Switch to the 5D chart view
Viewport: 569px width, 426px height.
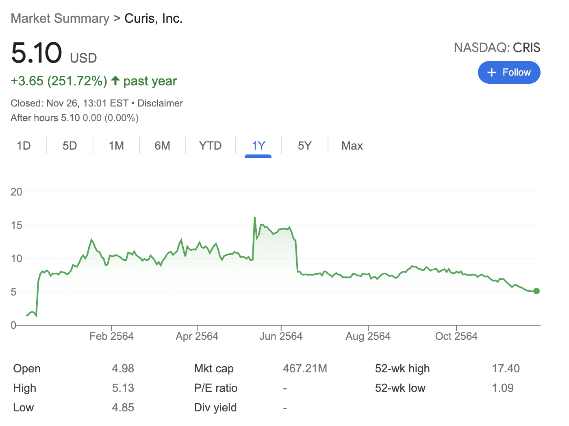tap(69, 146)
